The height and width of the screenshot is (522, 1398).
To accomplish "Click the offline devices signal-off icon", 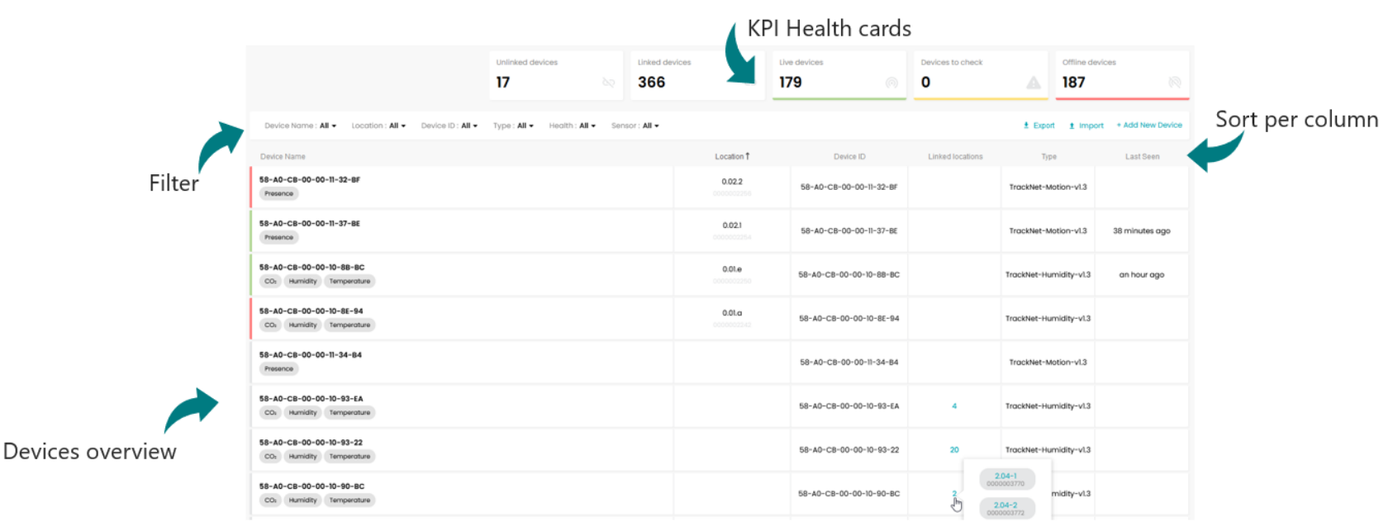I will point(1175,83).
